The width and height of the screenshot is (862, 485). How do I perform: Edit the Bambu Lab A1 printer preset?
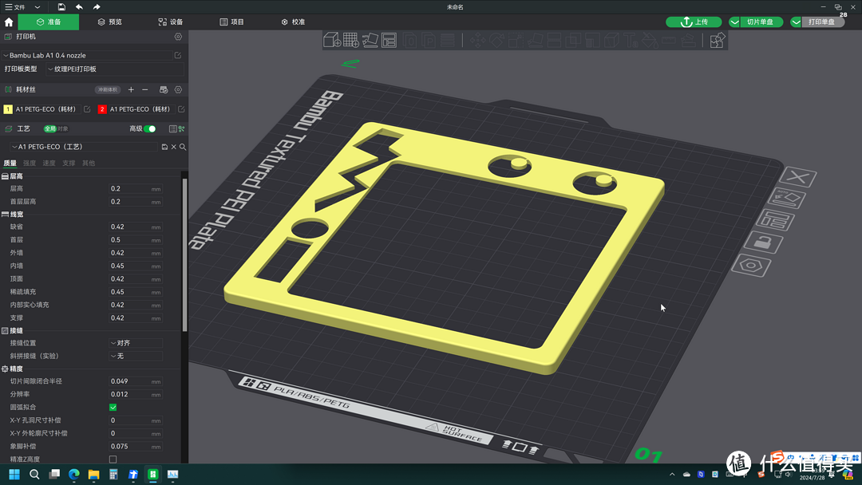178,56
